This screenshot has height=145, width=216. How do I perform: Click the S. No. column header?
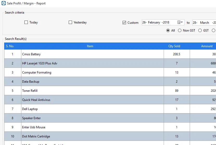click(10, 46)
